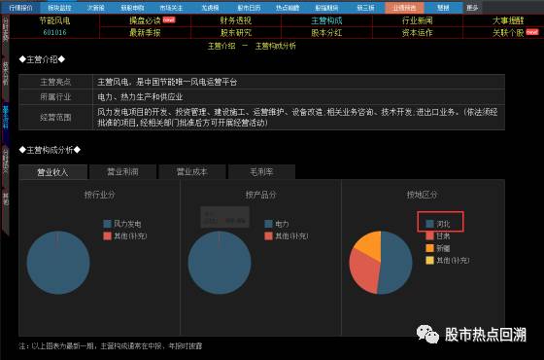Click stock name 节能风电
The width and height of the screenshot is (544, 360).
(x=54, y=20)
